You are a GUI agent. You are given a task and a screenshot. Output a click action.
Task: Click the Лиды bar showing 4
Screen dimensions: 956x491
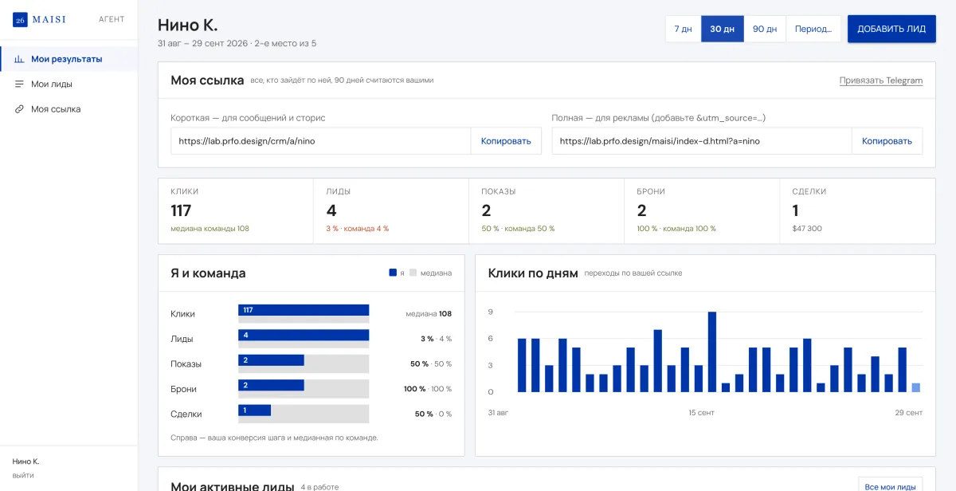coord(304,335)
